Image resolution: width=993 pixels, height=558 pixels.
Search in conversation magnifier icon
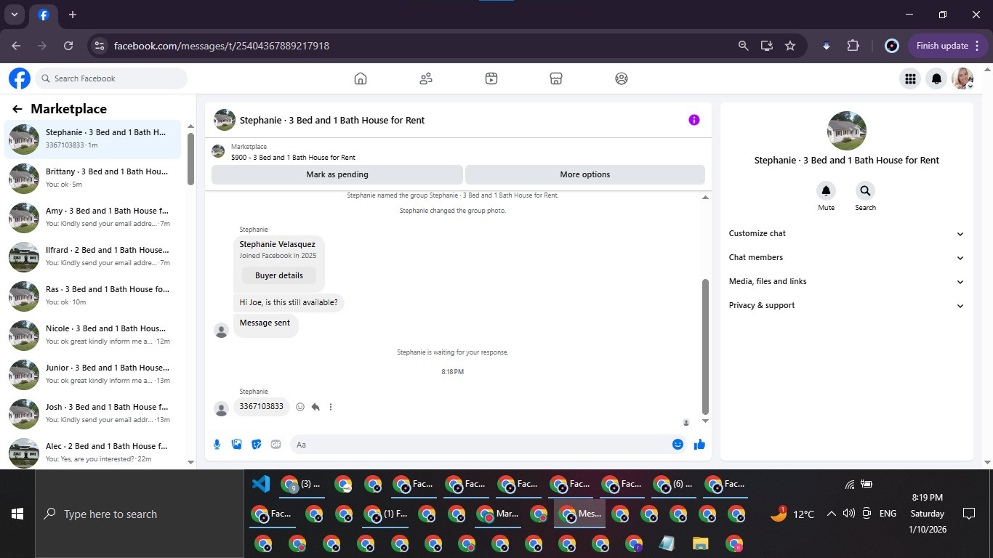865,191
